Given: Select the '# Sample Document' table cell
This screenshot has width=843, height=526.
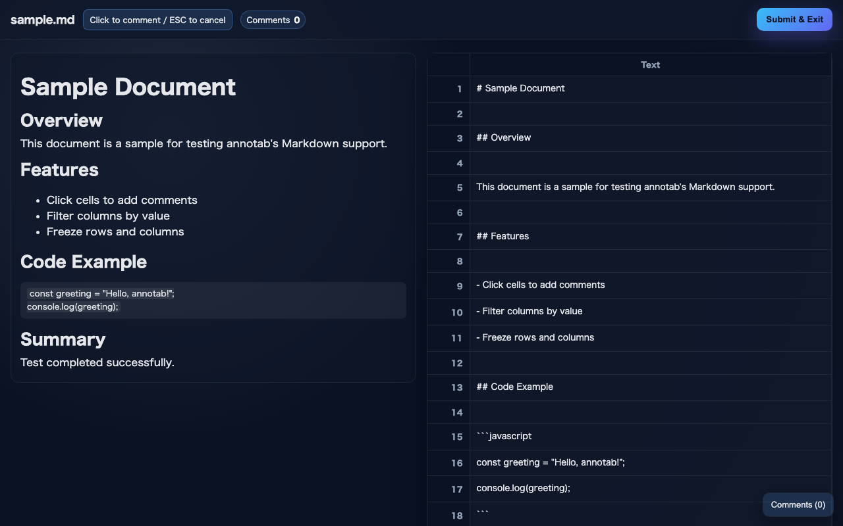Looking at the screenshot, I should (x=650, y=89).
